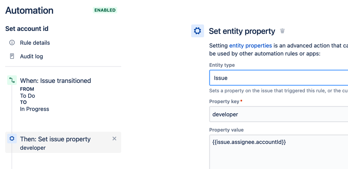Click large gear icon next to Set entity property
Viewport: 348px width, 169px height.
tap(198, 31)
